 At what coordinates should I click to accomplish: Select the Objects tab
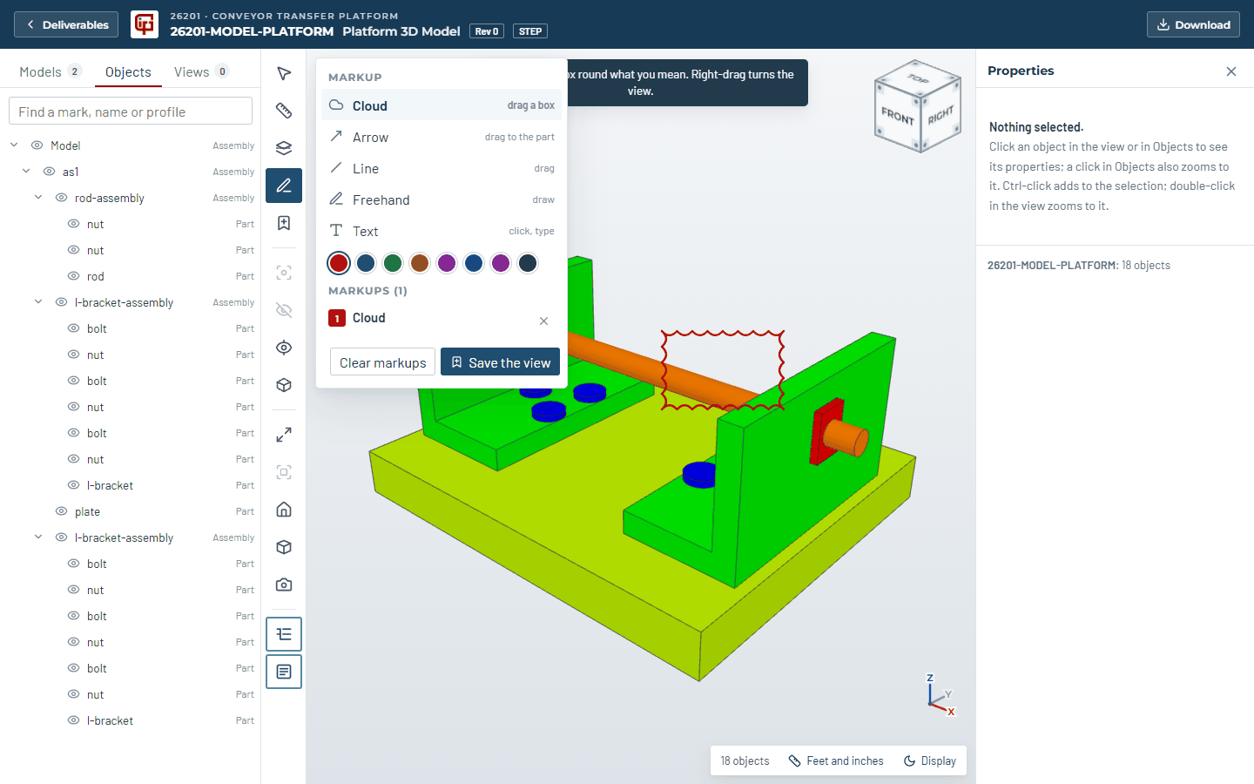pos(128,71)
